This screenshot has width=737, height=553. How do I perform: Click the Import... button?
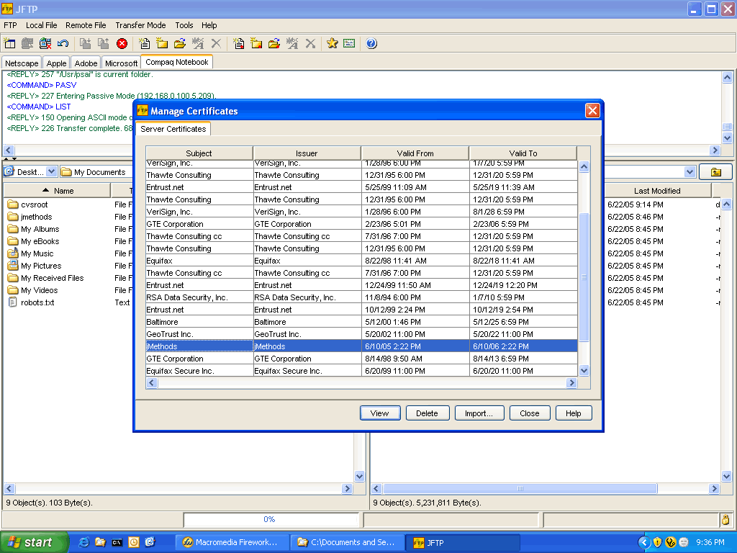point(479,413)
